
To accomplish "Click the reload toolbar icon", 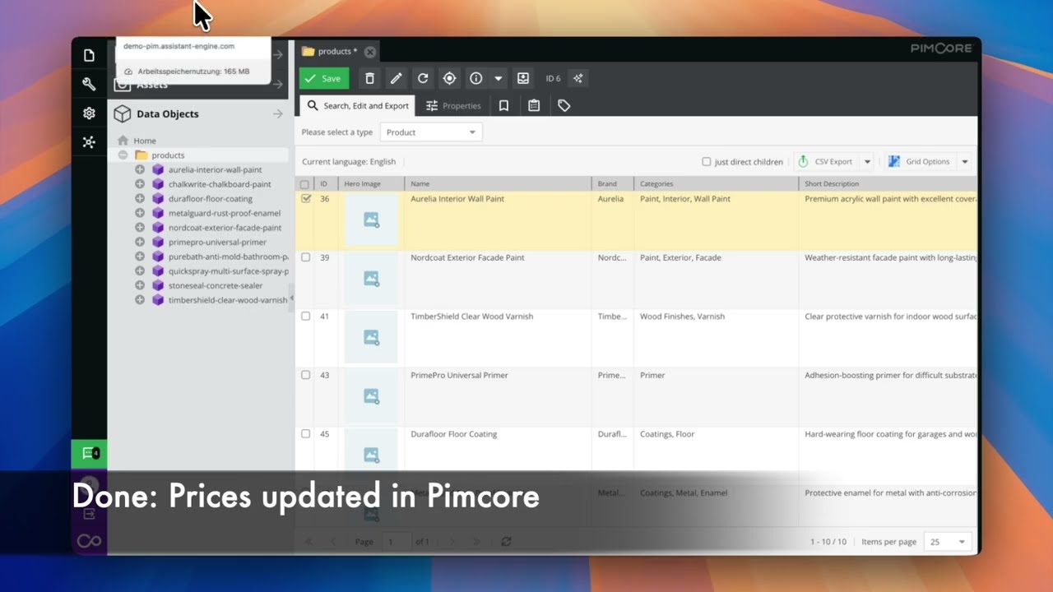I will pos(423,78).
